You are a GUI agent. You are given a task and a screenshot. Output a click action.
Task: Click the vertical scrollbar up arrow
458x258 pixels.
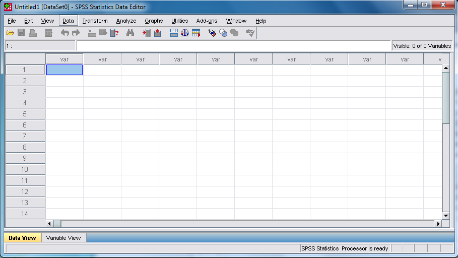(x=446, y=68)
